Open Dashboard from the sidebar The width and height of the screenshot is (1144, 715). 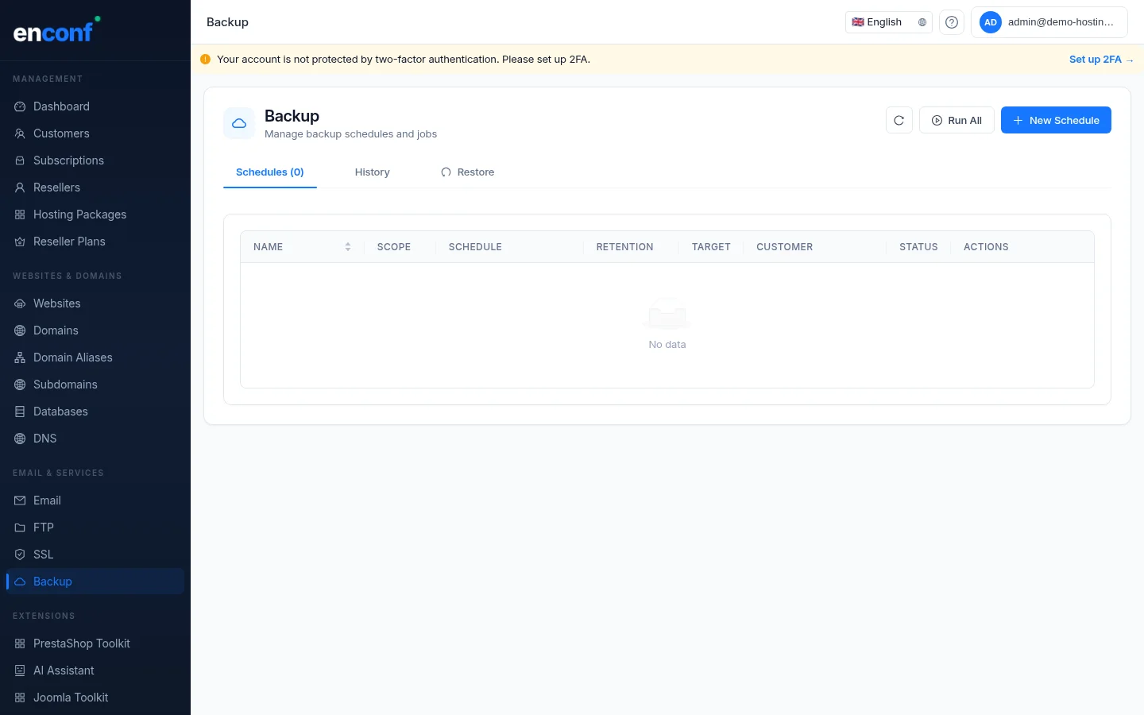point(61,106)
